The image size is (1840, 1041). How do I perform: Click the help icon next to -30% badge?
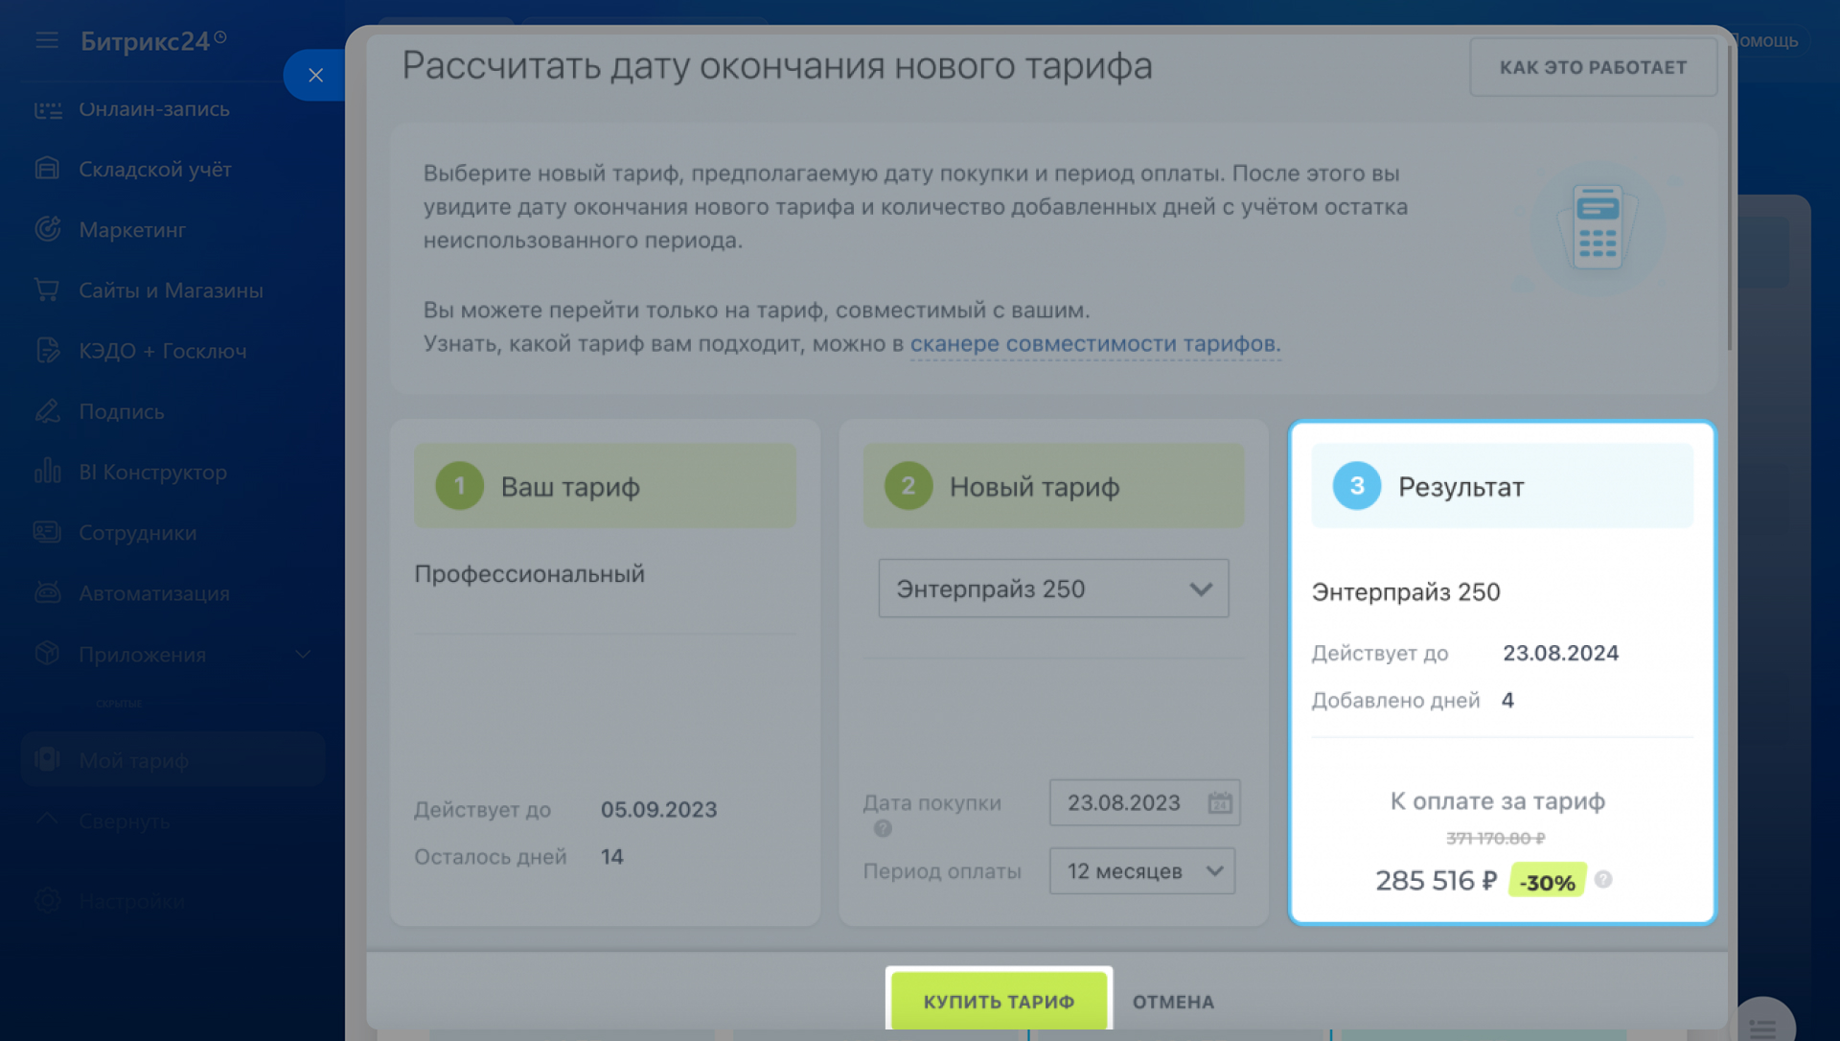1603,879
